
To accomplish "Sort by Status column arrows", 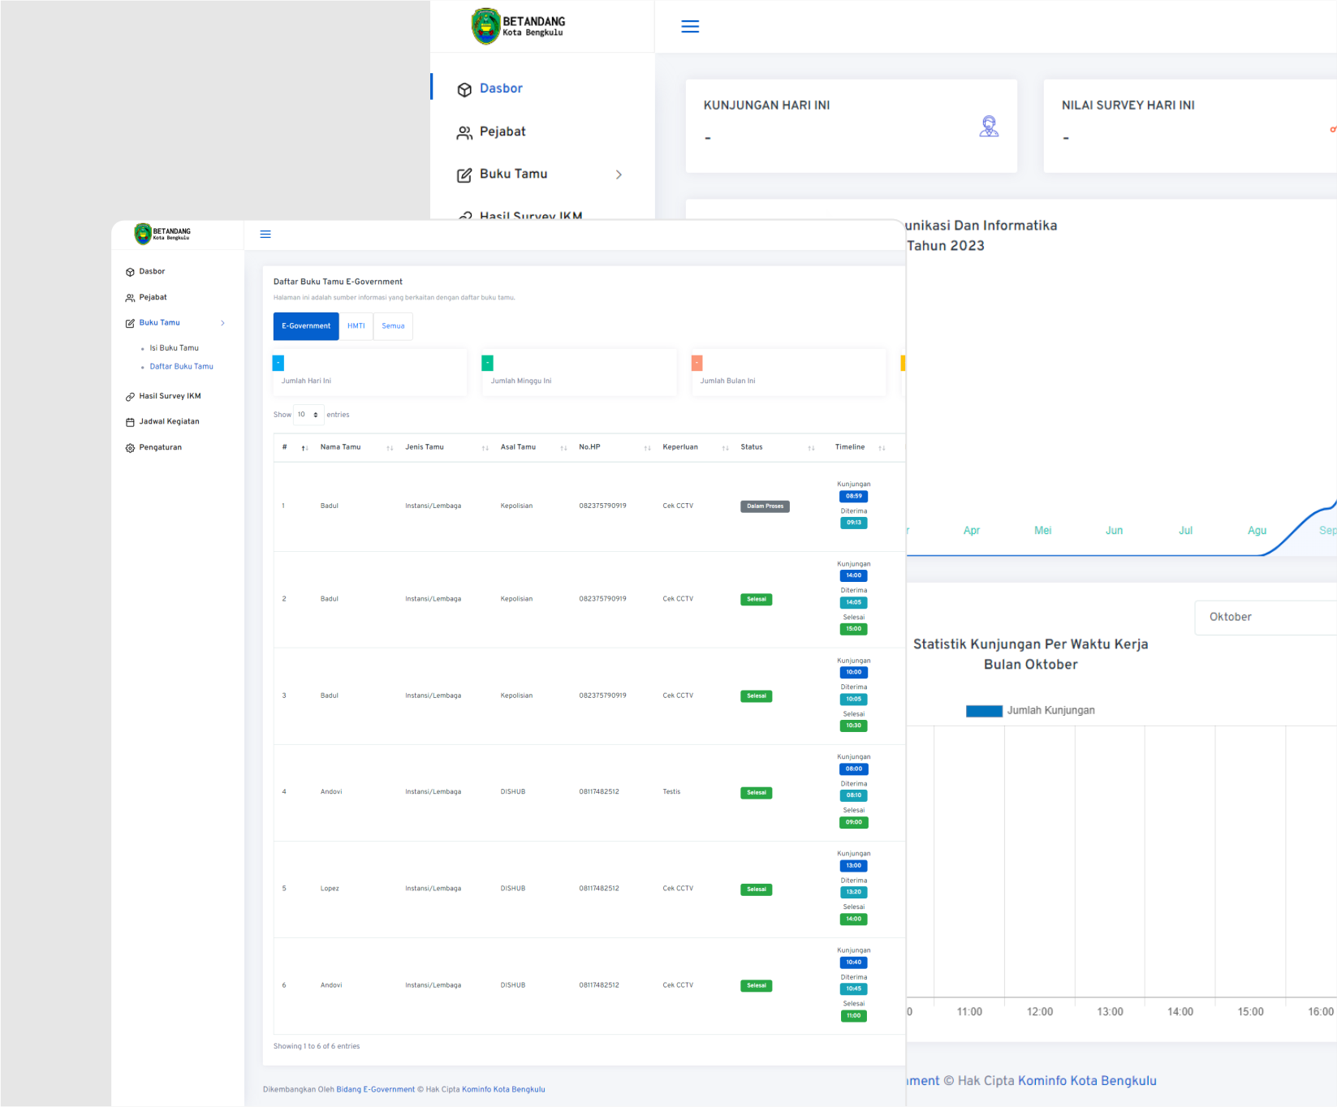I will click(x=811, y=448).
